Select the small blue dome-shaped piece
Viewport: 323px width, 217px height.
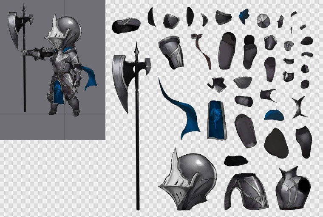[273, 115]
